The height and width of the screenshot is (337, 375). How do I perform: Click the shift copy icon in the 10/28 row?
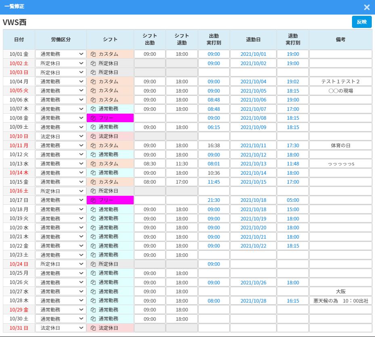tap(93, 301)
